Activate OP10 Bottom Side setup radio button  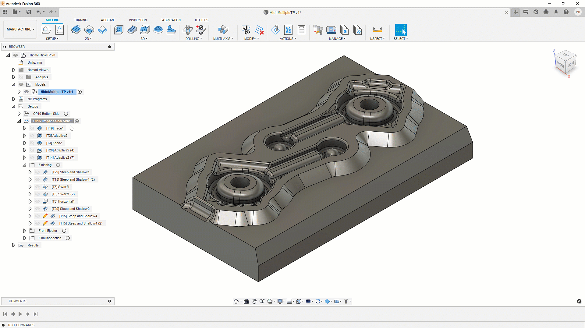(66, 114)
